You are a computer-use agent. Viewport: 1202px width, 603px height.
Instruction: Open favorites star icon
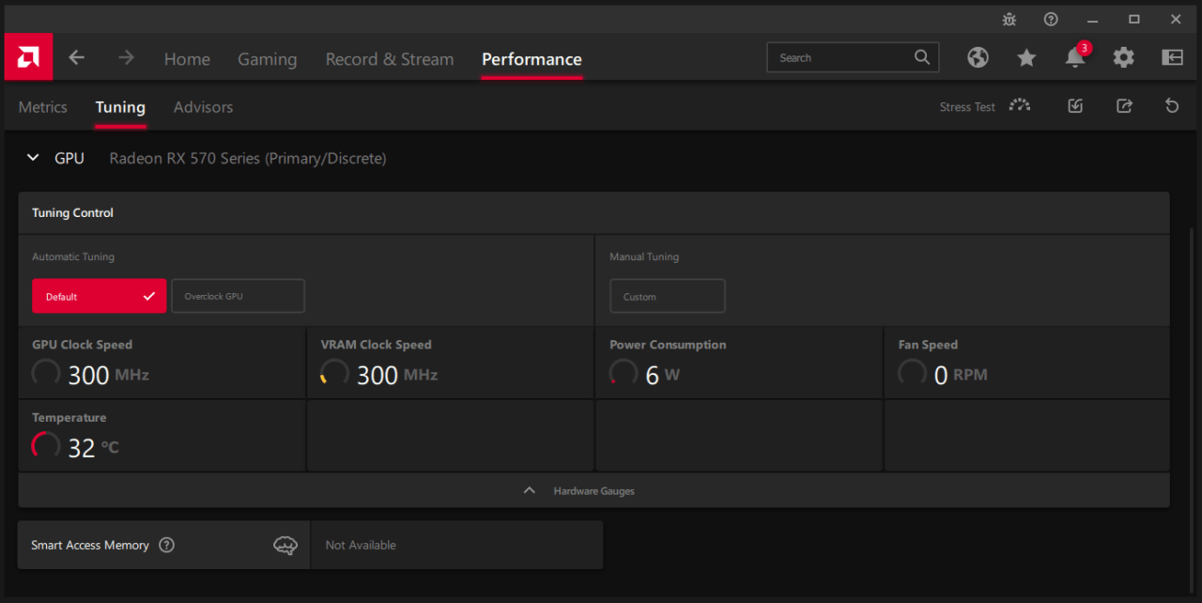click(x=1026, y=58)
